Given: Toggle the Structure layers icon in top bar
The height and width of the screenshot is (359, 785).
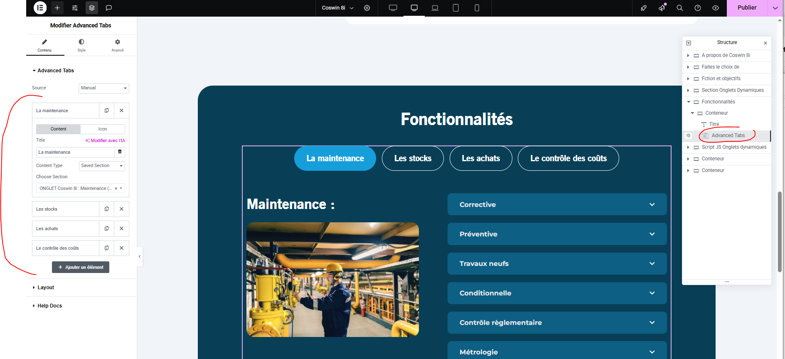Looking at the screenshot, I should 92,8.
